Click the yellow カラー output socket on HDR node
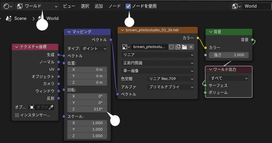Viewport: 272px width, 143px height. point(198,38)
